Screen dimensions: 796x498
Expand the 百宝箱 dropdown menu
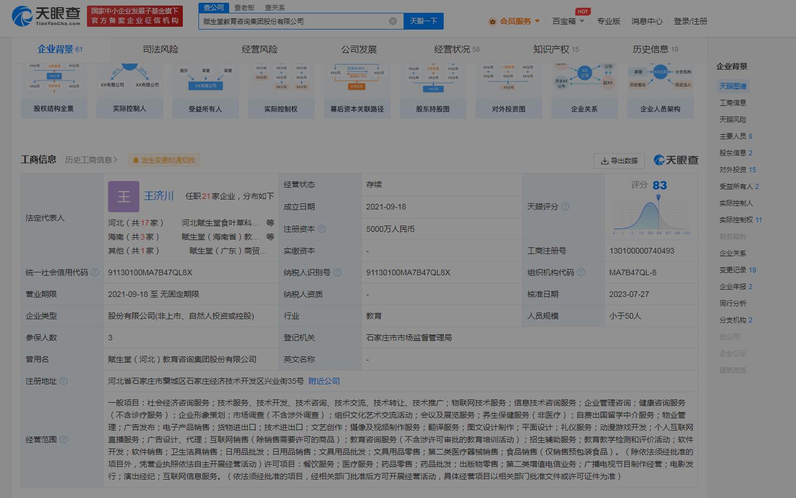coord(568,21)
